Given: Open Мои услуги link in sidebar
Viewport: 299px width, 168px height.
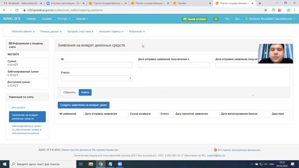Looking at the screenshot, I should pyautogui.click(x=19, y=107).
